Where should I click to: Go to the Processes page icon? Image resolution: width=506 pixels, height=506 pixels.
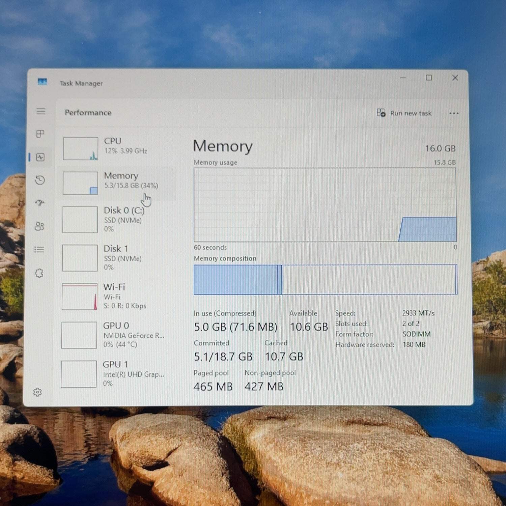coord(40,134)
